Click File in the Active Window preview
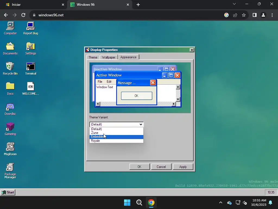This screenshot has width=278, height=209. click(100, 82)
